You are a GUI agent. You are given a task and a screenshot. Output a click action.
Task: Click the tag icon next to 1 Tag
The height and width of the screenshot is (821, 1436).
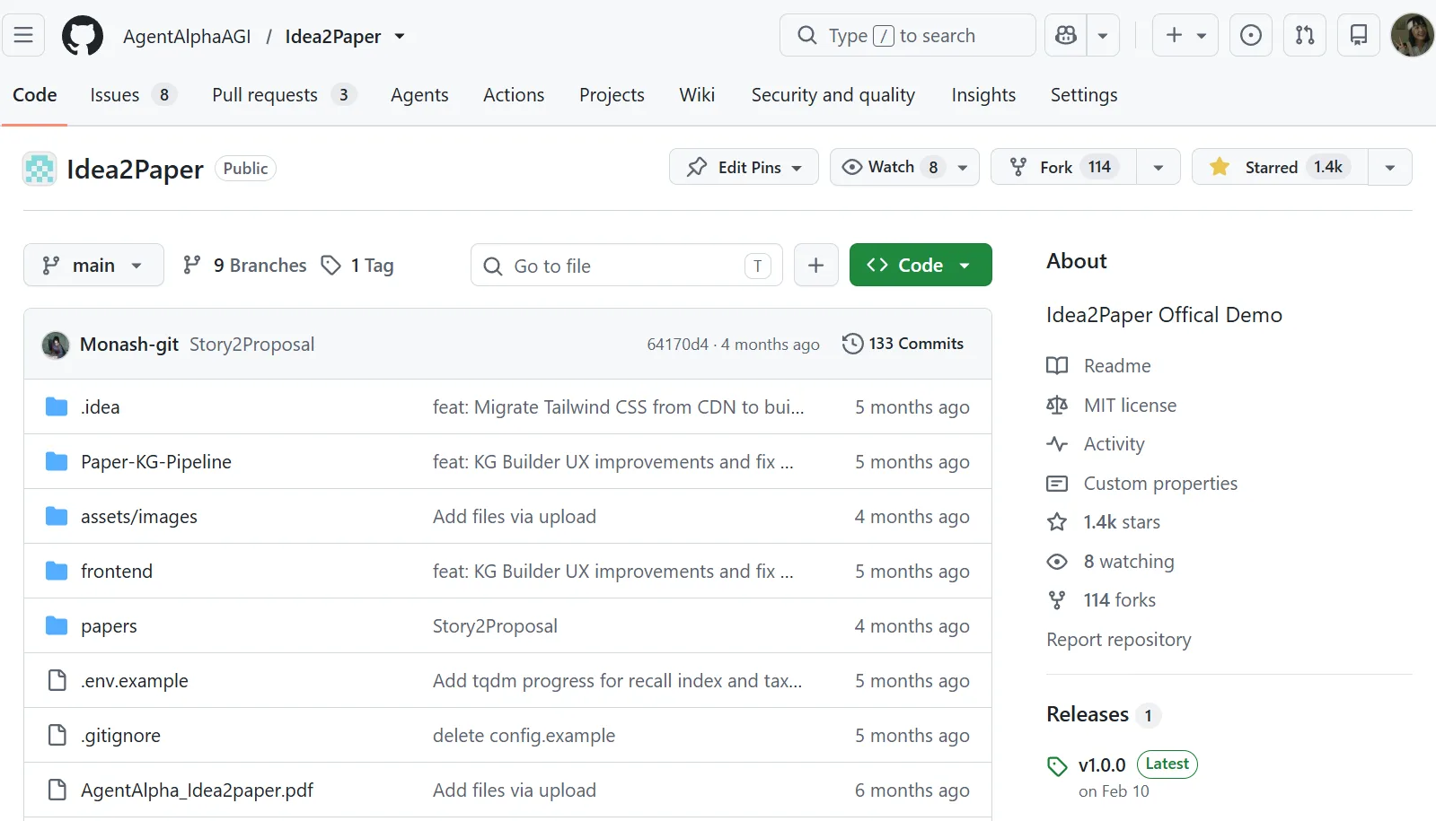click(x=331, y=266)
